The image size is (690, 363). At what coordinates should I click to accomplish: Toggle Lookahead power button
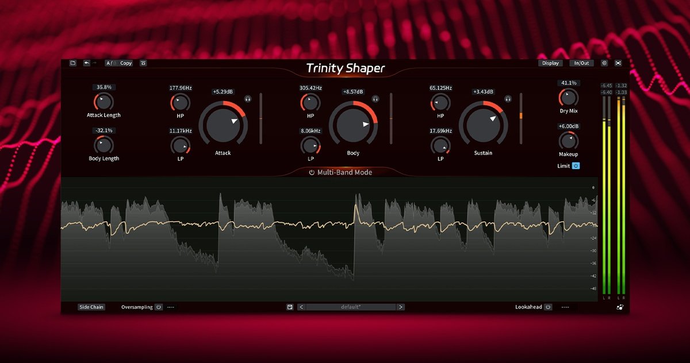(548, 307)
